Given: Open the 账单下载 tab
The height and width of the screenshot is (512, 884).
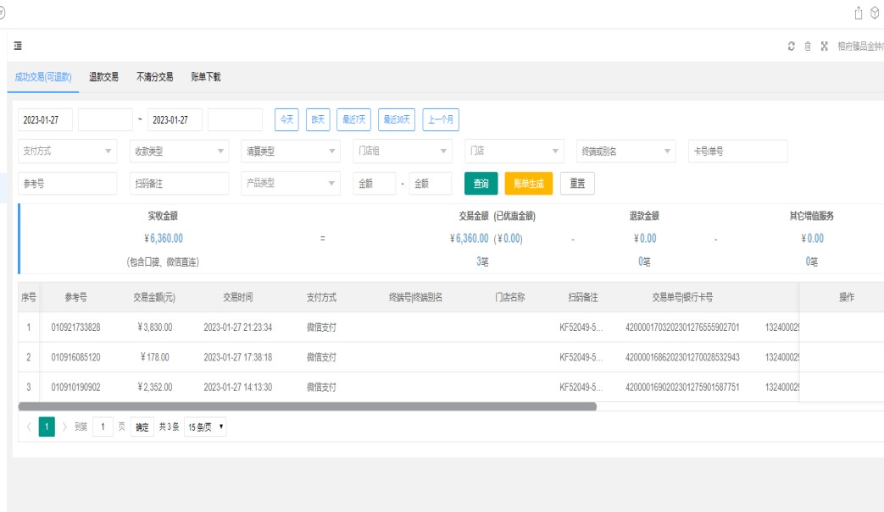Looking at the screenshot, I should [x=206, y=77].
